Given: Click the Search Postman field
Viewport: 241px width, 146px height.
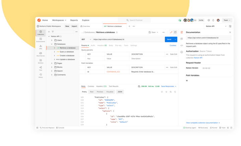Looking at the screenshot, I should (x=134, y=20).
